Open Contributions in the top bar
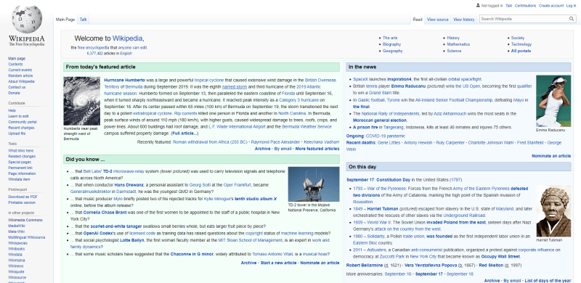This screenshot has width=581, height=283. 525,6
